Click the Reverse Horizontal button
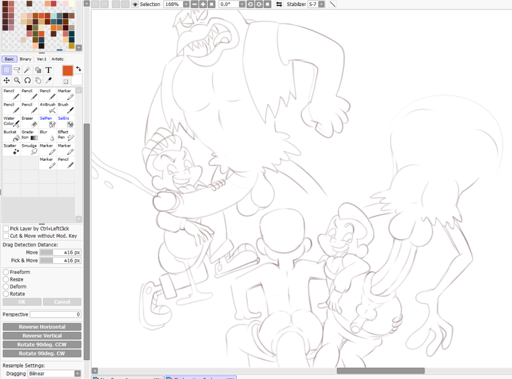The height and width of the screenshot is (379, 512). point(42,327)
